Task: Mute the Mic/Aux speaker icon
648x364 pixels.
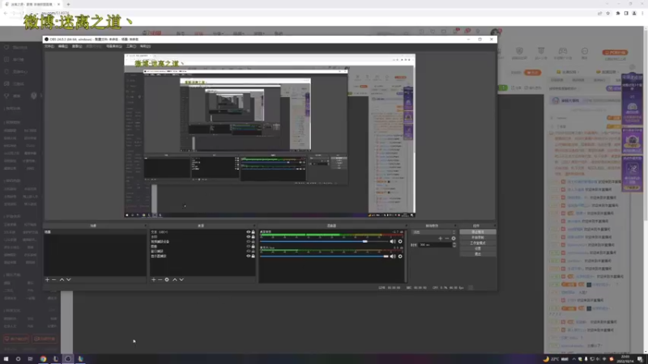Action: (393, 256)
